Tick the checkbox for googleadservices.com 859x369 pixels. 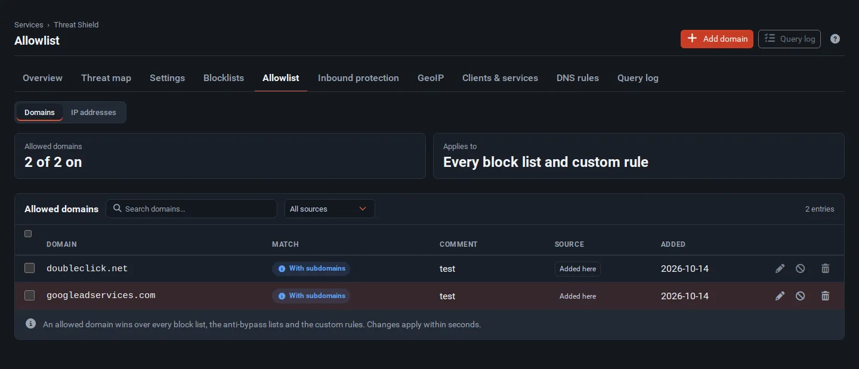[x=29, y=295]
